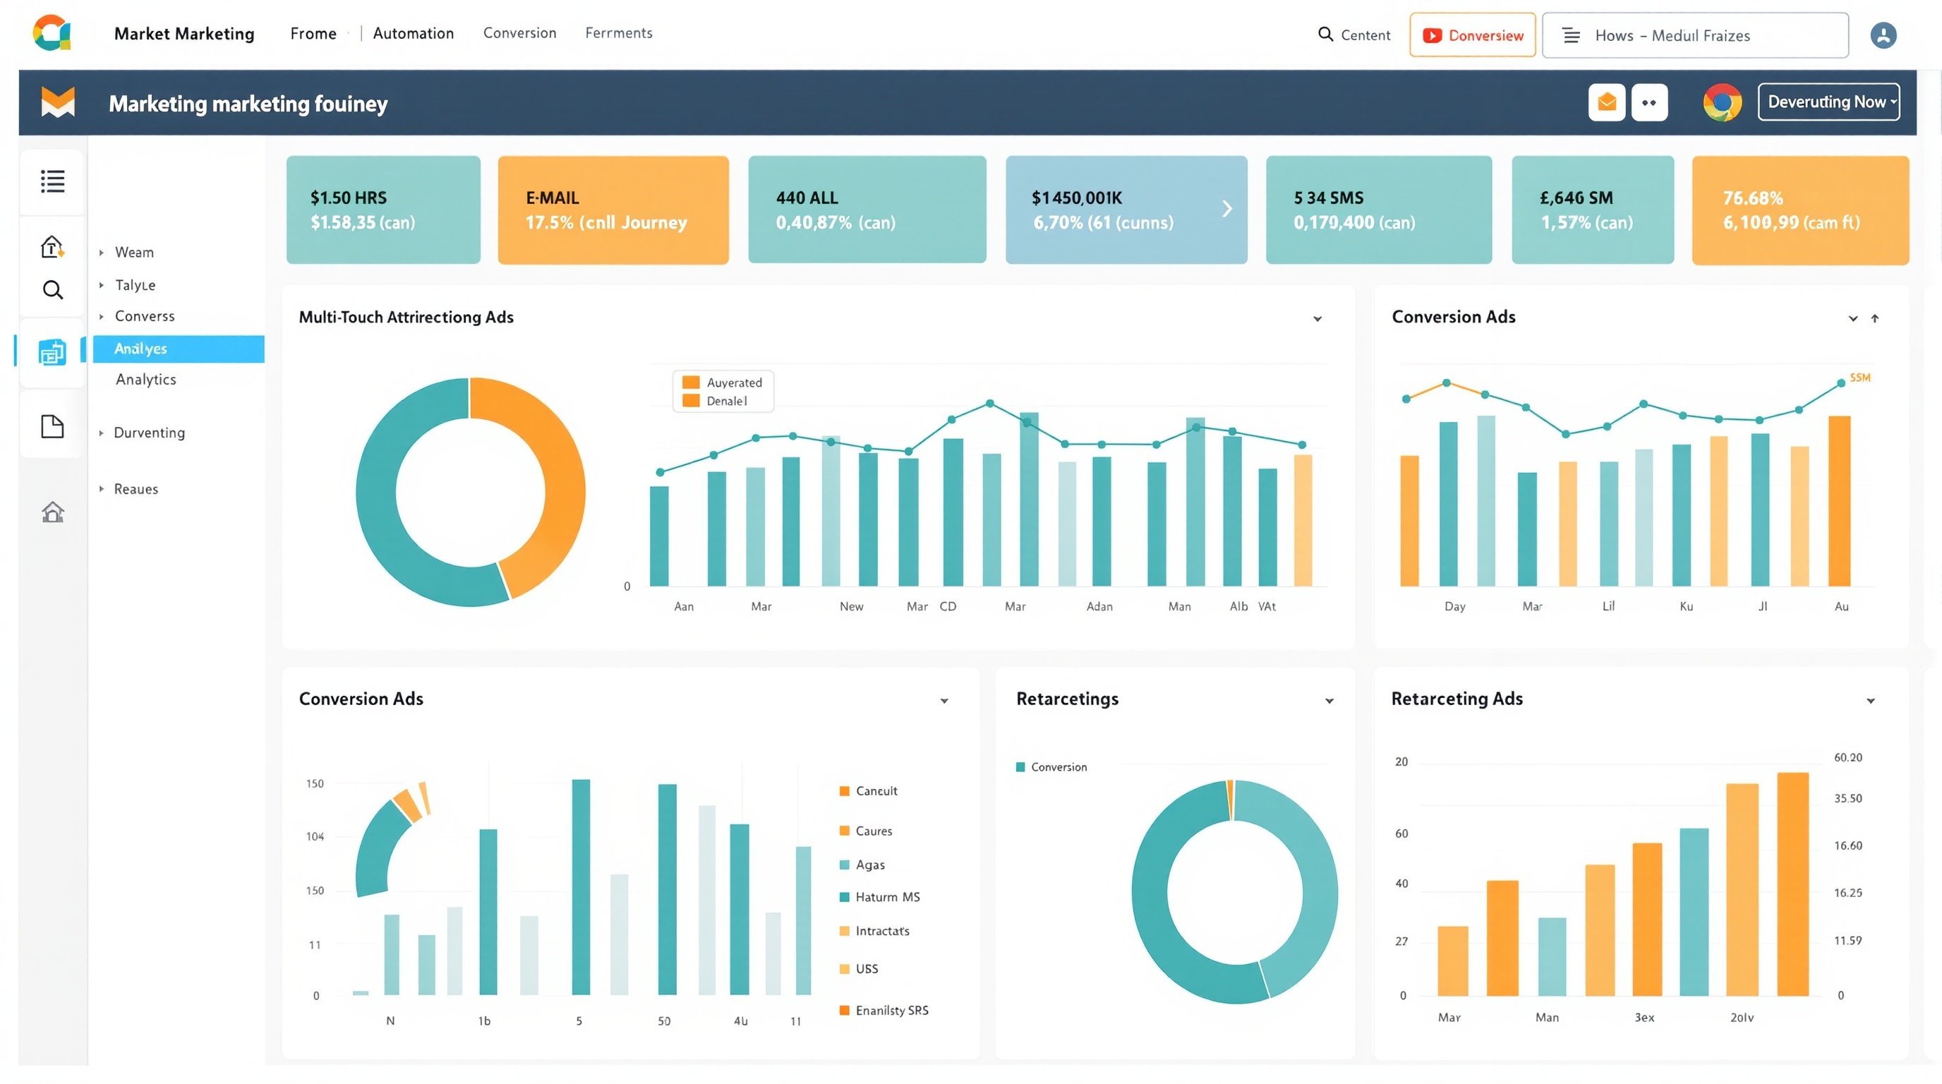Viewport: 1942px width, 1084px height.
Task: Click the bottom house icon in sidebar
Action: (52, 512)
